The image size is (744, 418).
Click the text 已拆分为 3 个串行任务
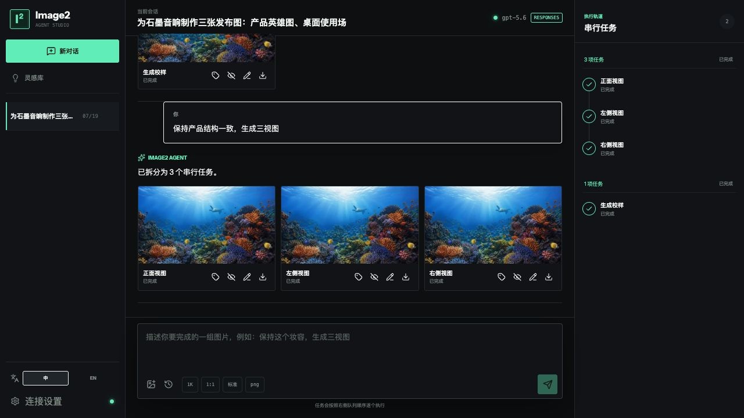[178, 172]
